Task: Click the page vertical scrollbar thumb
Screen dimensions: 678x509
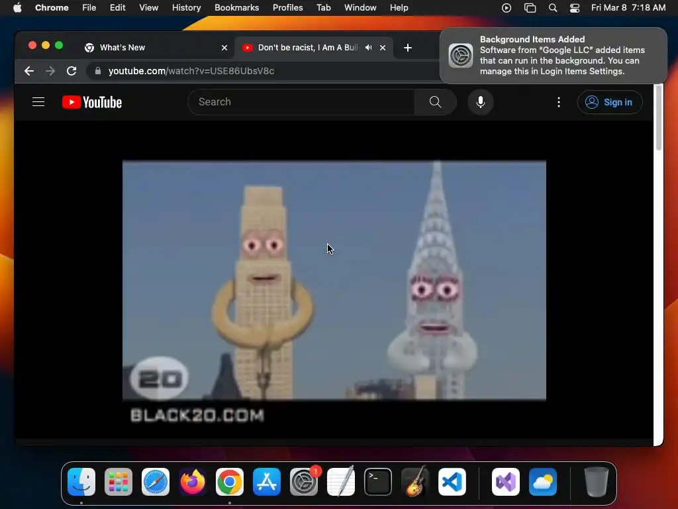Action: pos(659,118)
